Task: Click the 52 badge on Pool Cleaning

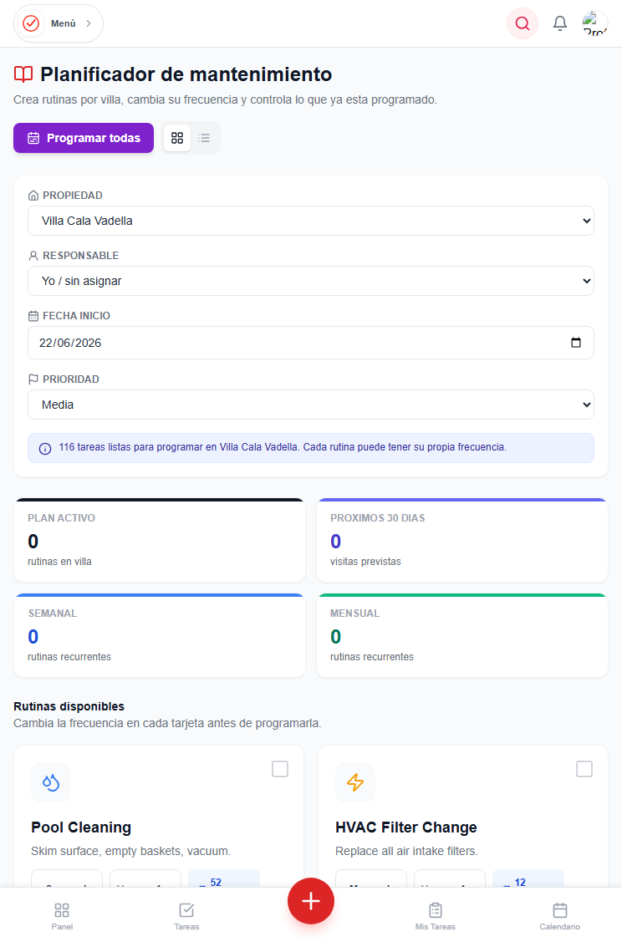Action: tap(224, 880)
